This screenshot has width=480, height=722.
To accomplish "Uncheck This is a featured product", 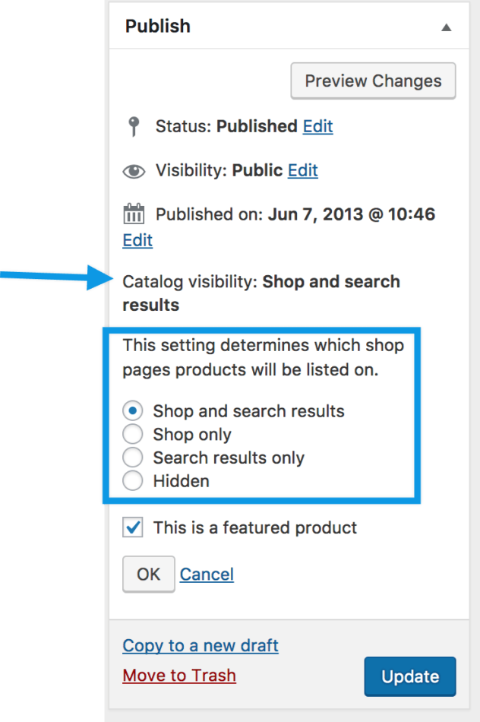I will coord(133,527).
